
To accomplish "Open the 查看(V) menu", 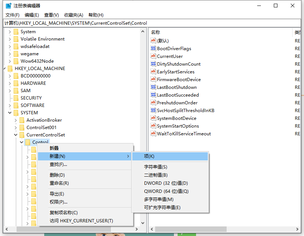I will (x=51, y=15).
